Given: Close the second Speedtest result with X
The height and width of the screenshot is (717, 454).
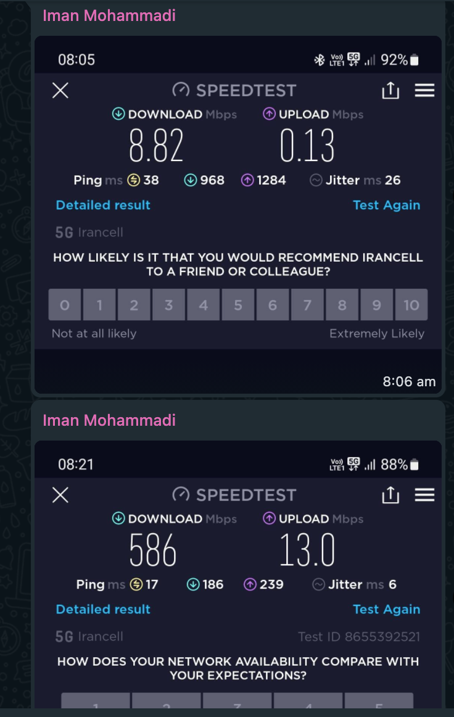Looking at the screenshot, I should 60,495.
